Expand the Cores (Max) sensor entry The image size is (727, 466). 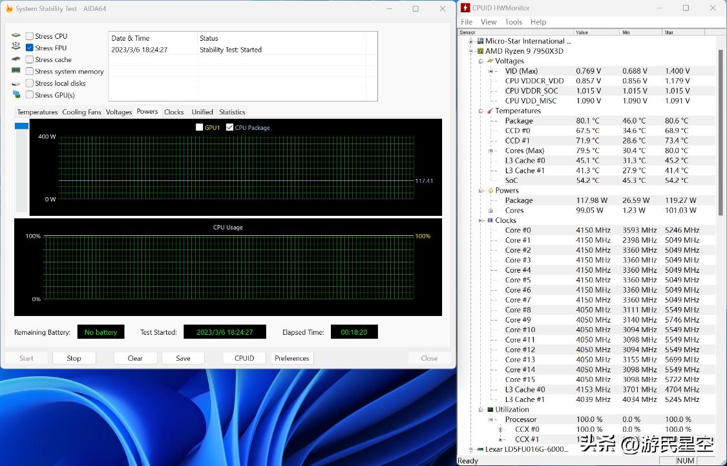click(492, 150)
